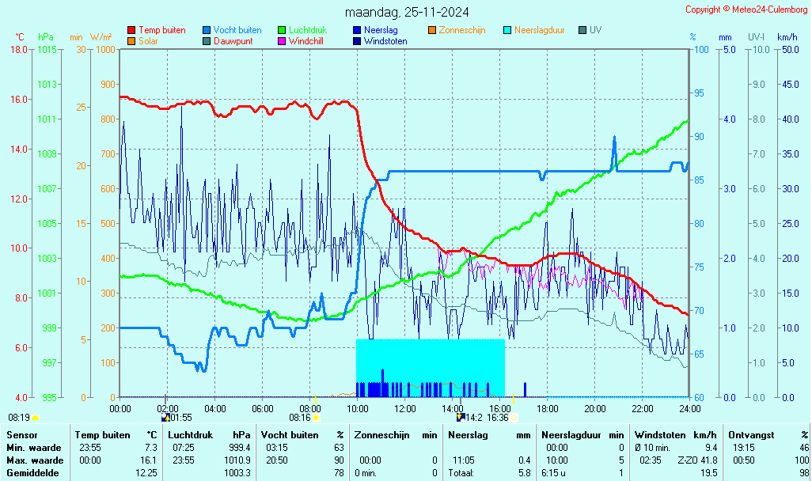Click the Neerslag legend label

tap(380, 31)
